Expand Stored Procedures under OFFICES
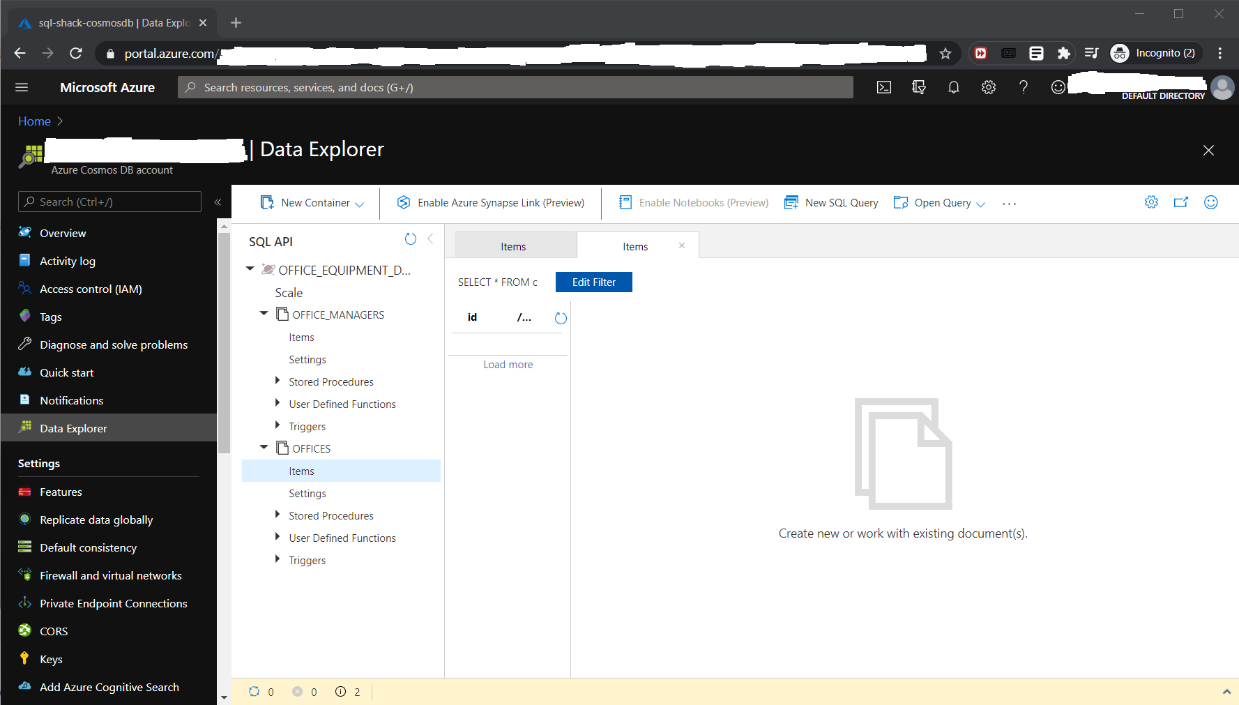This screenshot has width=1239, height=705. (278, 515)
